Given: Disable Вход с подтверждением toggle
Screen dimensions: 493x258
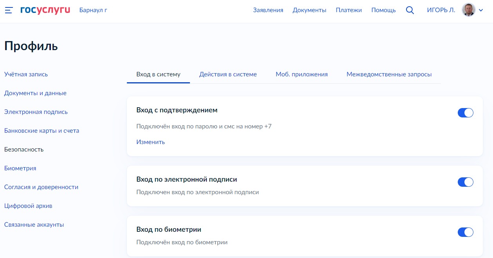Looking at the screenshot, I should tap(466, 113).
